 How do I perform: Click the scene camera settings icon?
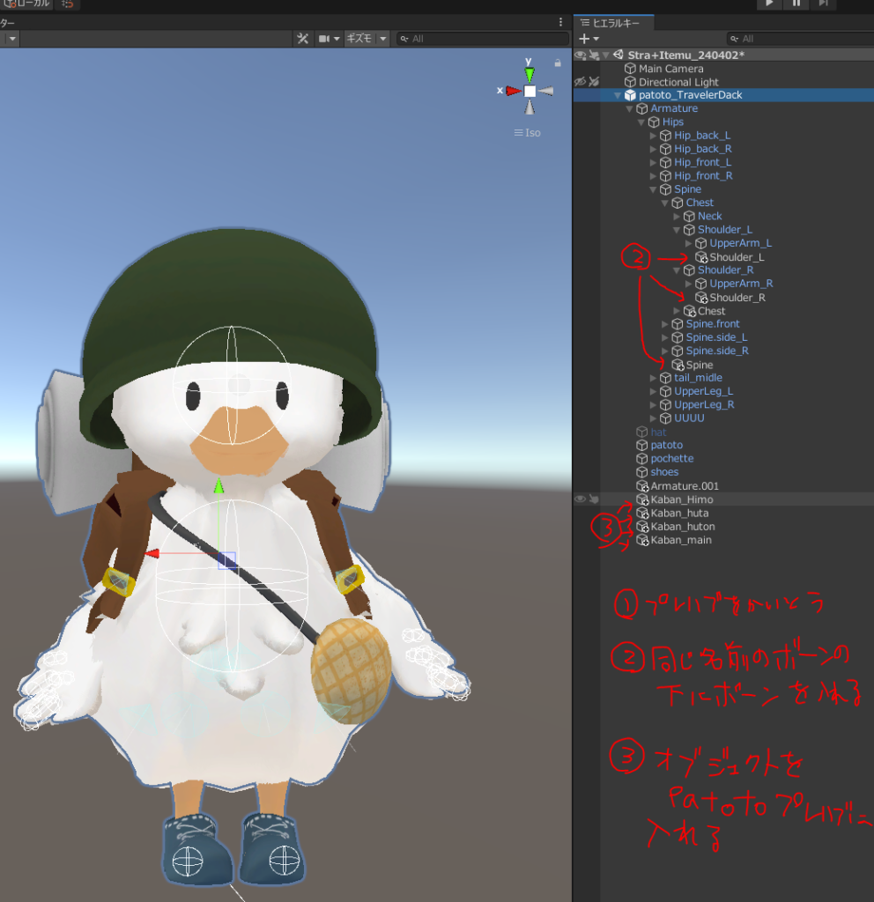click(324, 39)
